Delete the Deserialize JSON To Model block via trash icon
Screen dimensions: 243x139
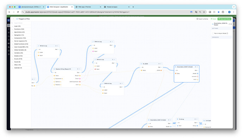231,24
